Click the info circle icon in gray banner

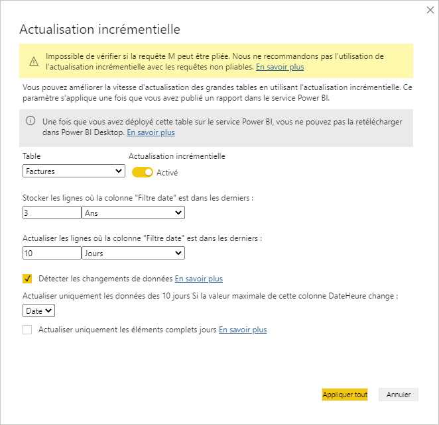coord(31,120)
